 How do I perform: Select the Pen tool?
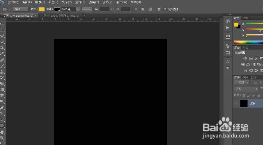coord(2,108)
